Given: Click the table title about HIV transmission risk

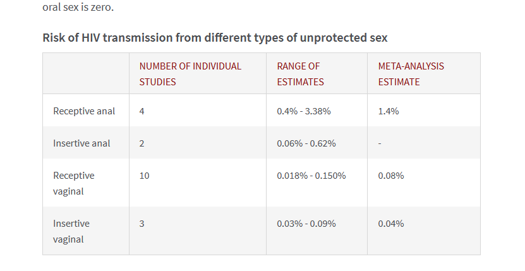Looking at the screenshot, I should [x=215, y=37].
